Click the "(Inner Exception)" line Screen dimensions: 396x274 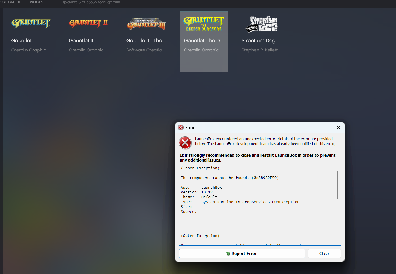coord(200,168)
